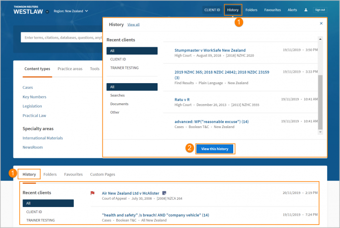Select All under Recent clients in popup
The height and width of the screenshot is (228, 340).
point(132,51)
